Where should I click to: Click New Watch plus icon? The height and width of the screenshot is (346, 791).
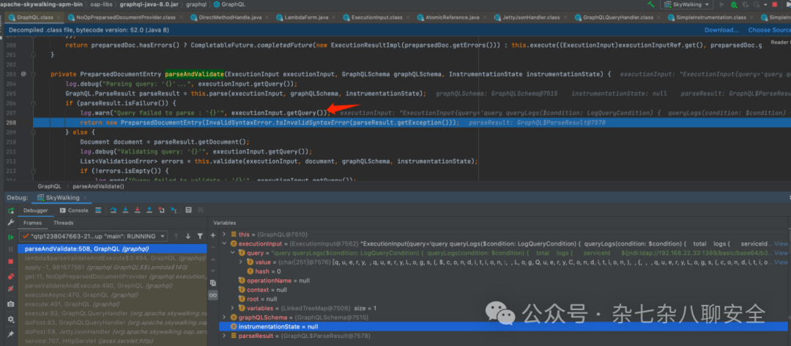click(213, 235)
